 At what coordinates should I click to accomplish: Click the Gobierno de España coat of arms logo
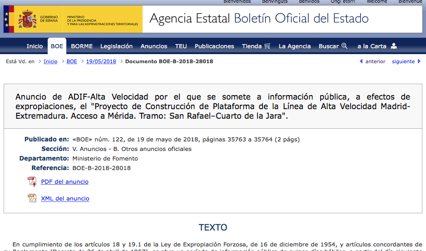pos(27,19)
